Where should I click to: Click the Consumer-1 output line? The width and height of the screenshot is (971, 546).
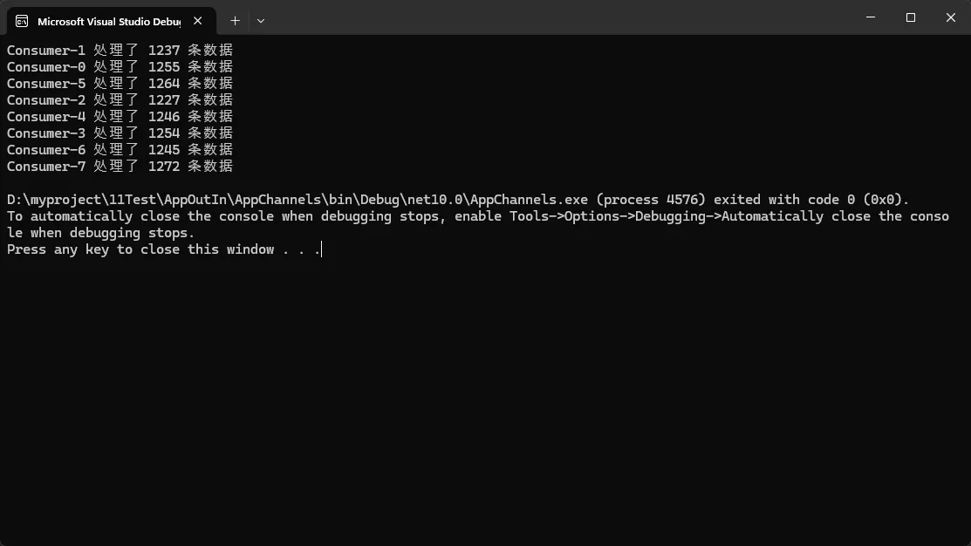pyautogui.click(x=120, y=51)
